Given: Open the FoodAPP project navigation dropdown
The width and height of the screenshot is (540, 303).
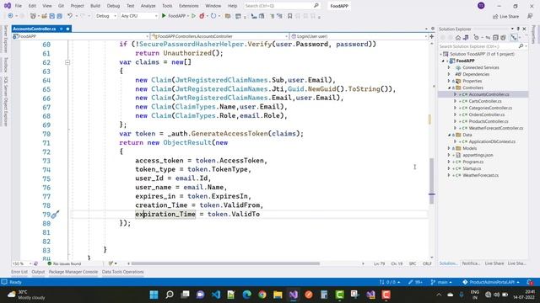Looking at the screenshot, I should (x=81, y=36).
